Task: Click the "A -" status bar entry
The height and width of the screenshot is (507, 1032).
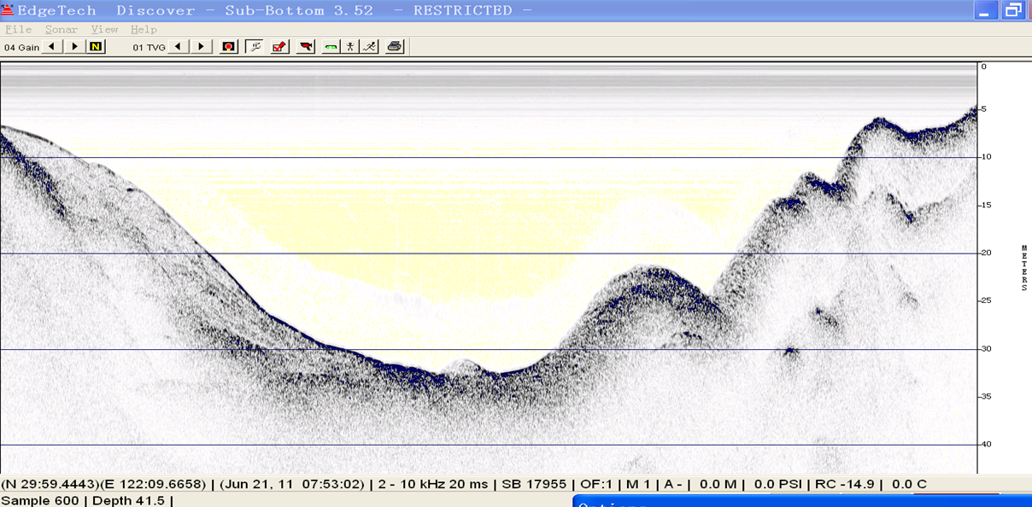Action: point(673,484)
